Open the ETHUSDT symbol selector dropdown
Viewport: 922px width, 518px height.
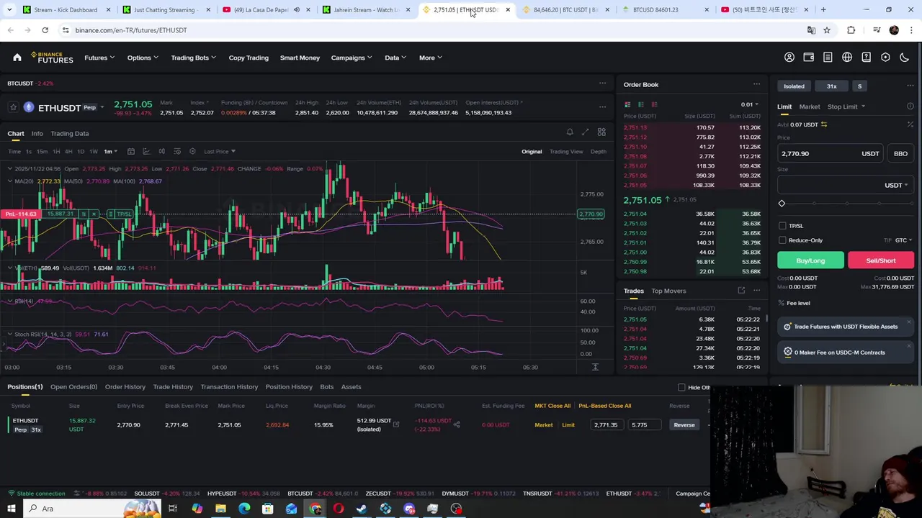[102, 107]
